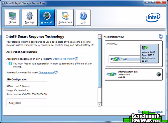This screenshot has height=123, width=168.
Task: Select the 19 GB SSD disk icon
Action: tap(115, 59)
